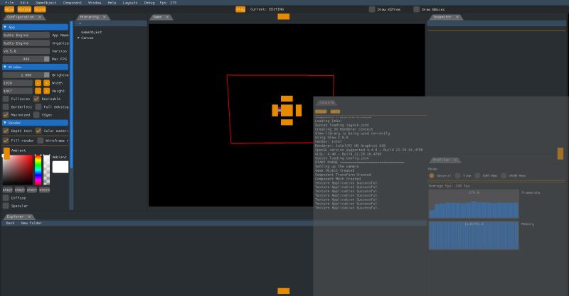
Task: Click the rainbow hue bar
Action: point(38,170)
